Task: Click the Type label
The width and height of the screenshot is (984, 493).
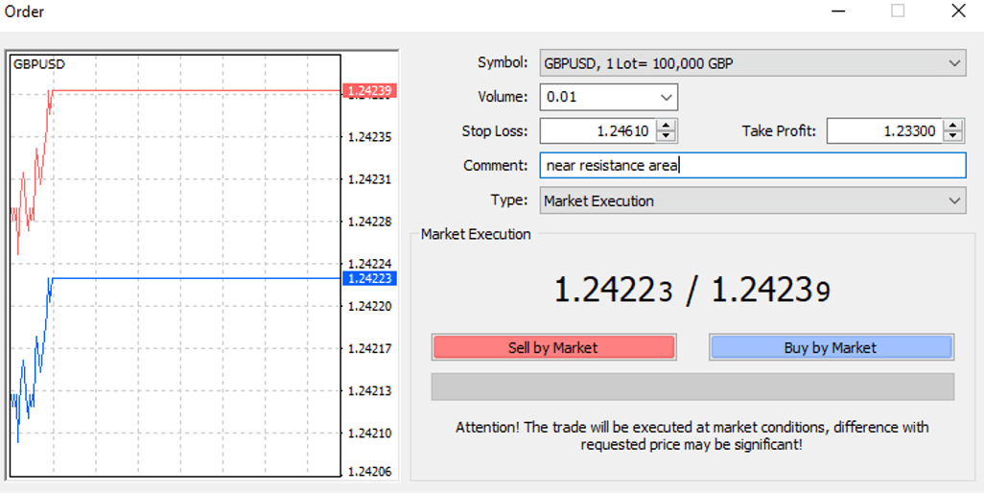Action: [x=509, y=200]
